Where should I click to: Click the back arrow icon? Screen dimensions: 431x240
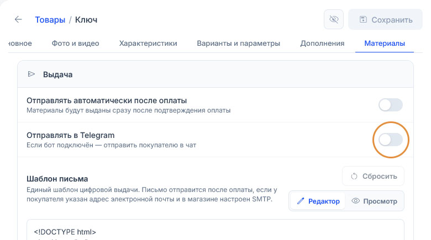pyautogui.click(x=18, y=19)
